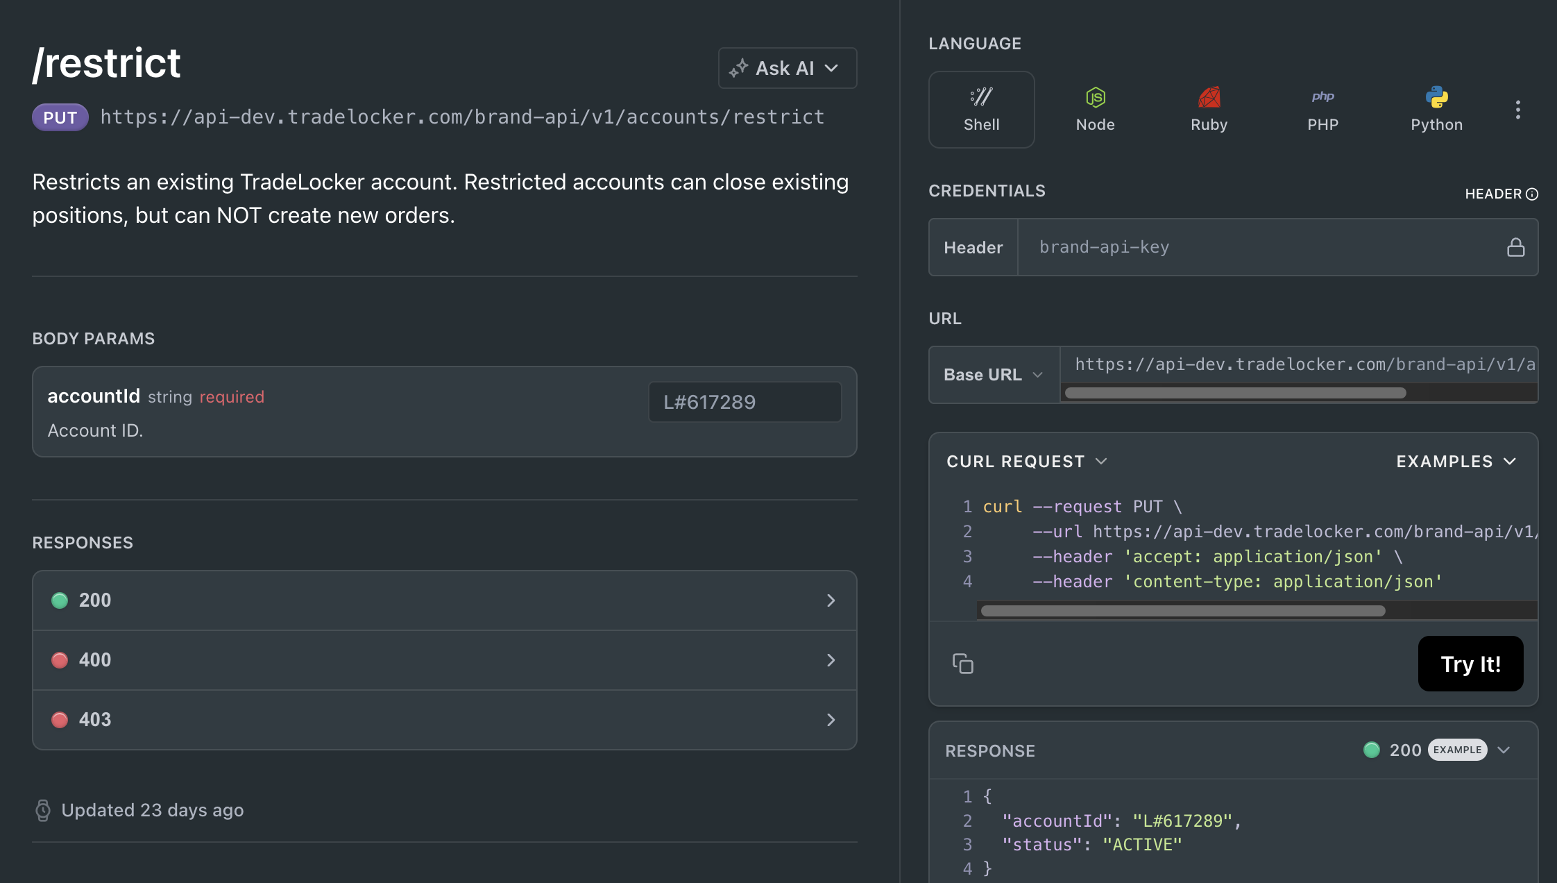Click the 'Updated 23 days ago' text
1557x883 pixels.
[153, 810]
